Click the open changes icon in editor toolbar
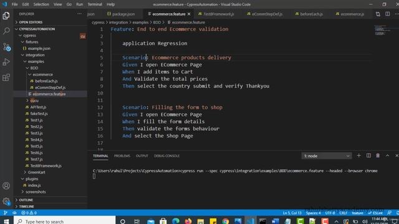 (378, 14)
